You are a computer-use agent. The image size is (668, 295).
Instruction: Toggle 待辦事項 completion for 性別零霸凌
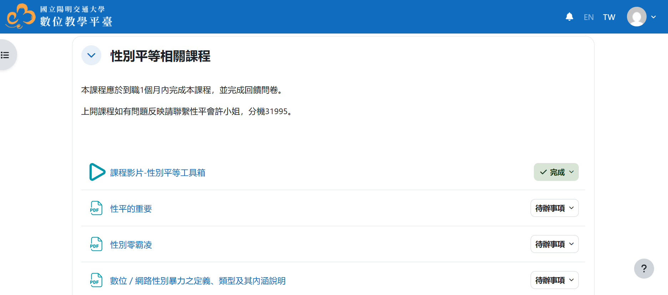click(x=554, y=244)
